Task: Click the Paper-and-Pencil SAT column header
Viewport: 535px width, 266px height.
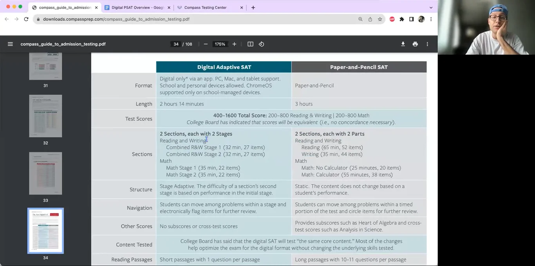Action: [359, 67]
